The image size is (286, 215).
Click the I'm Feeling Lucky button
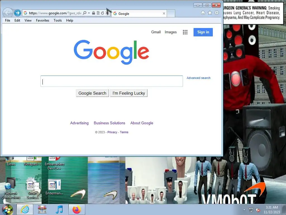[128, 93]
